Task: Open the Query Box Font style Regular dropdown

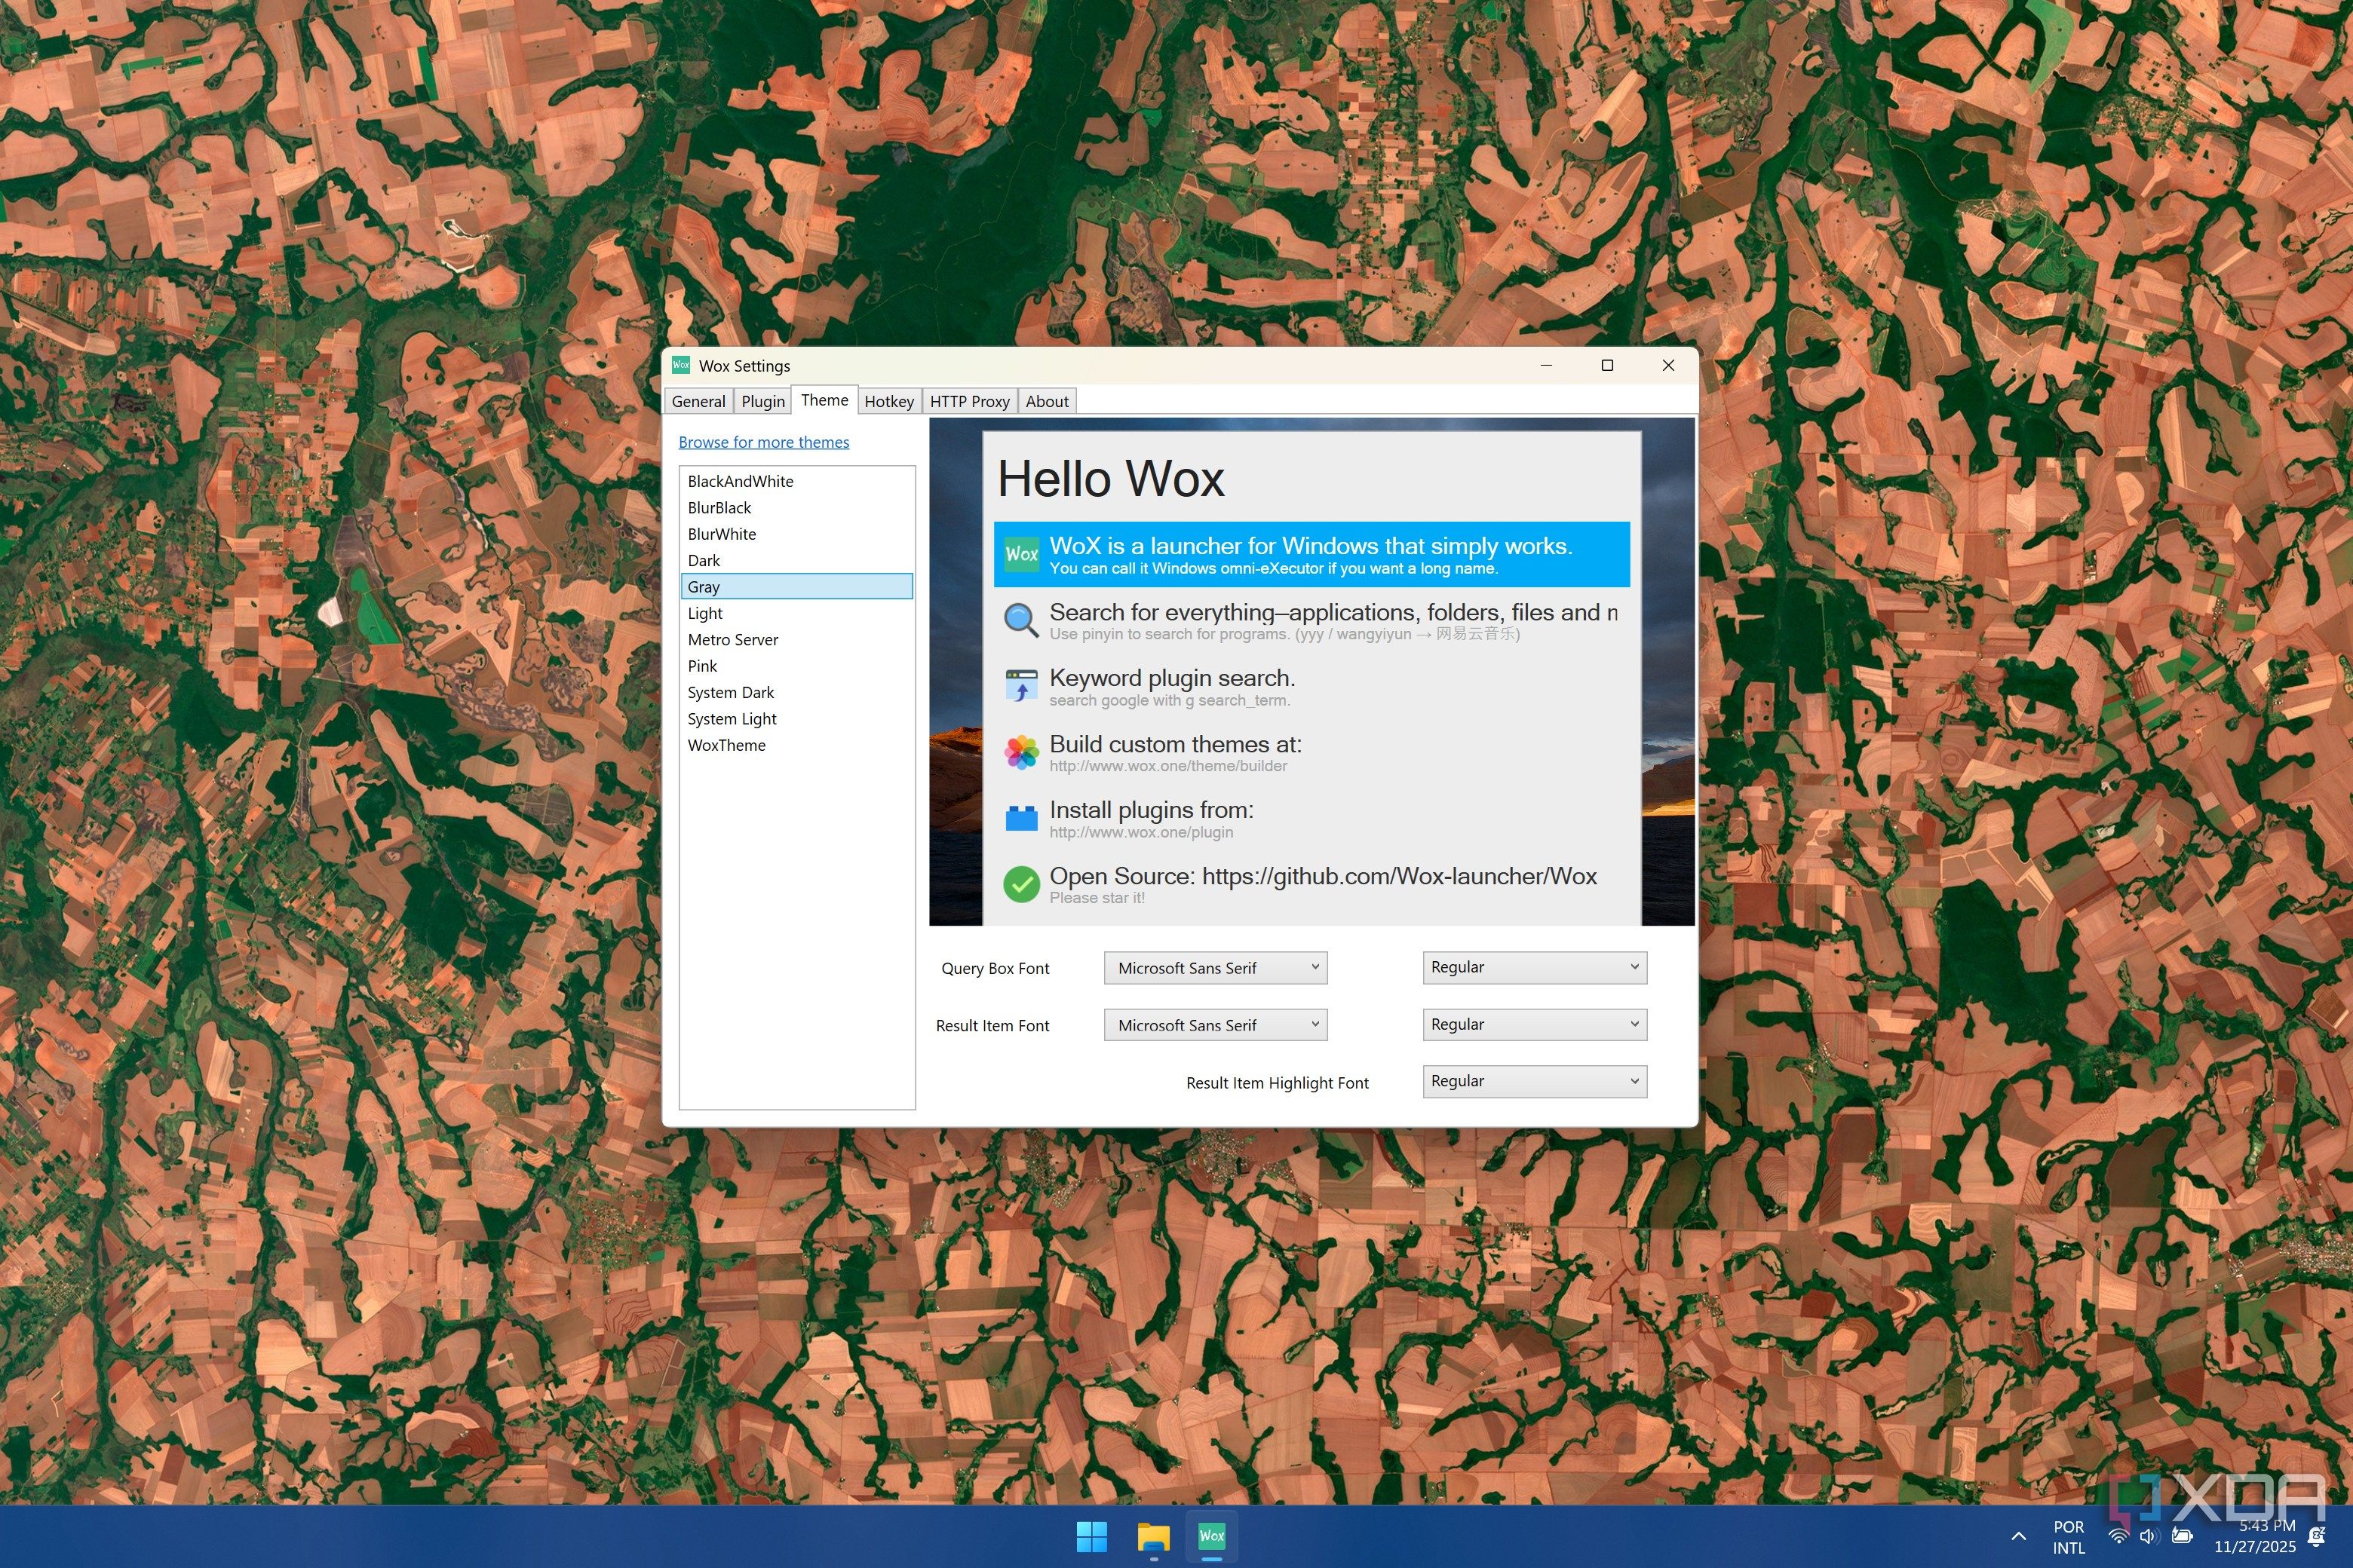Action: pos(1535,967)
